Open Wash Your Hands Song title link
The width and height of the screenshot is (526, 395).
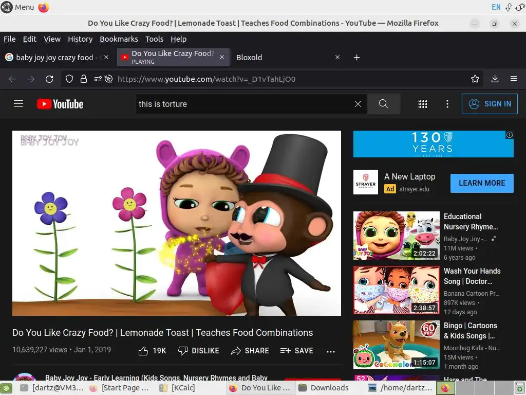(472, 276)
